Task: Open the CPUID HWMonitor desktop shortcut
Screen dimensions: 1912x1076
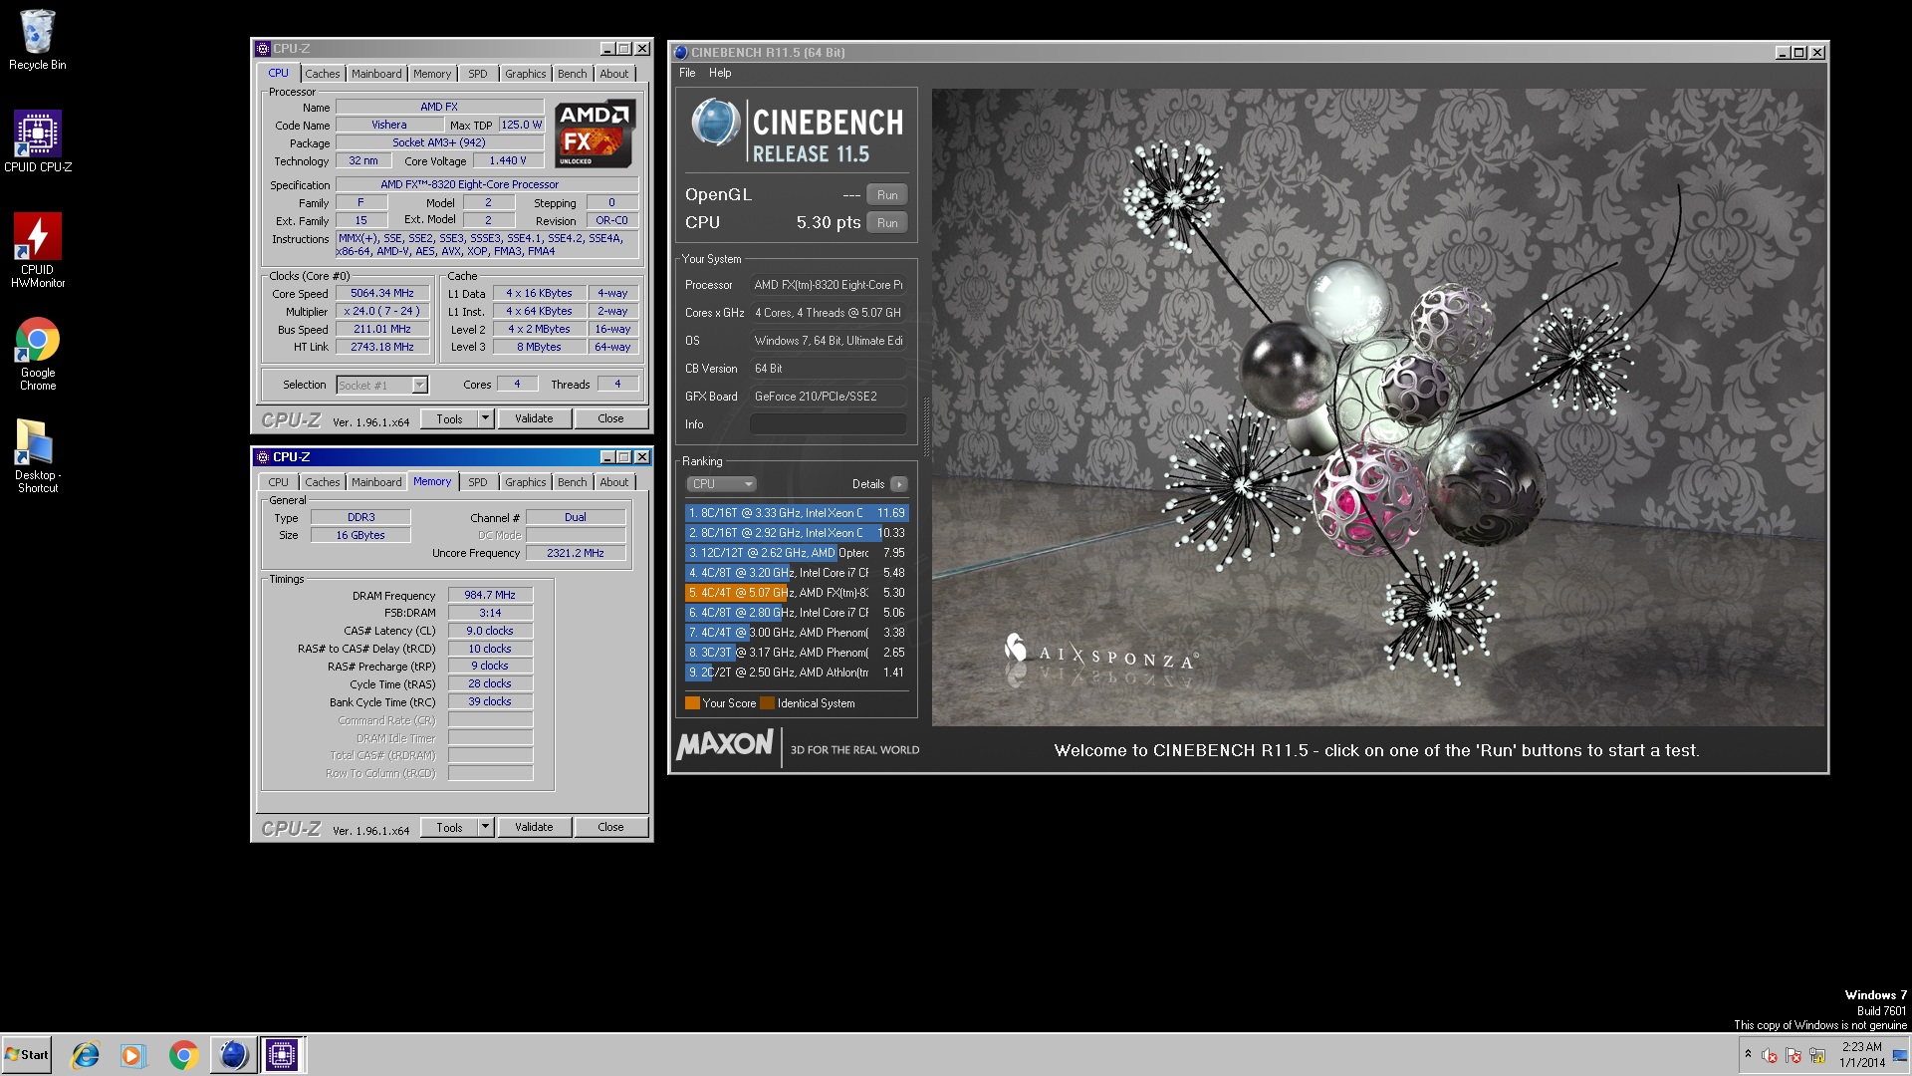Action: (x=38, y=250)
